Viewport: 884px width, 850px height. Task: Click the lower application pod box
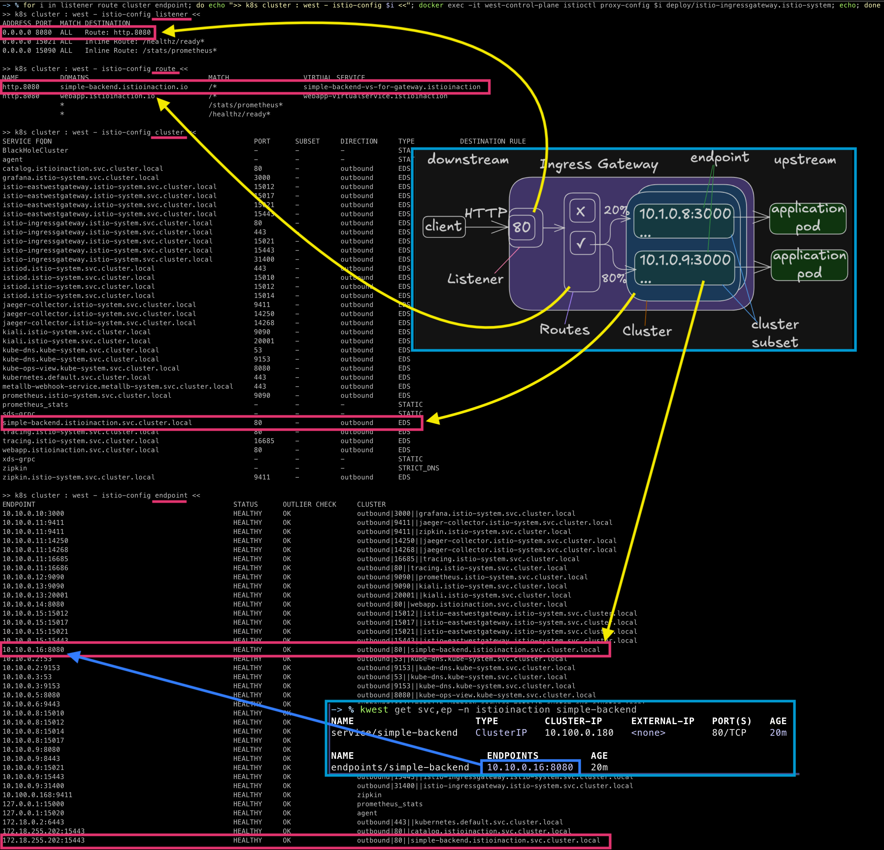[x=809, y=265]
